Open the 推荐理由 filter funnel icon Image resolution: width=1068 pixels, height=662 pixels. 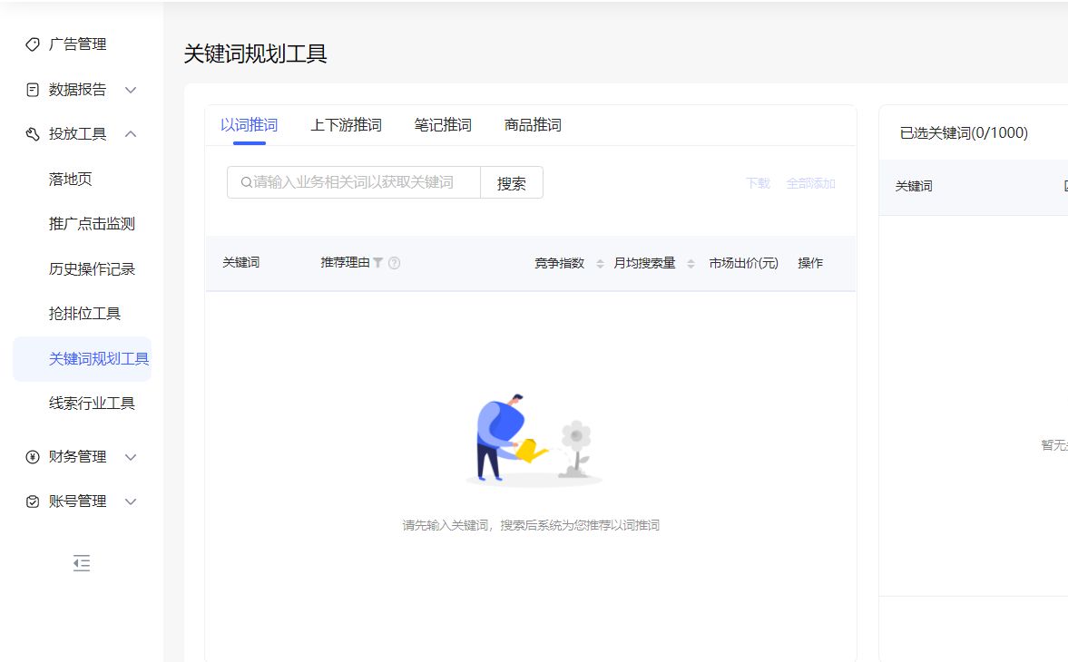click(x=378, y=263)
